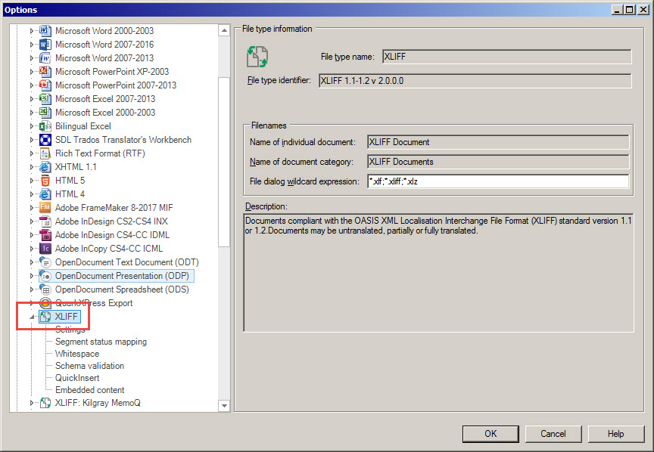The width and height of the screenshot is (654, 452).
Task: Select the Adobe InDesign CS4-CC IDML icon
Action: 45,235
